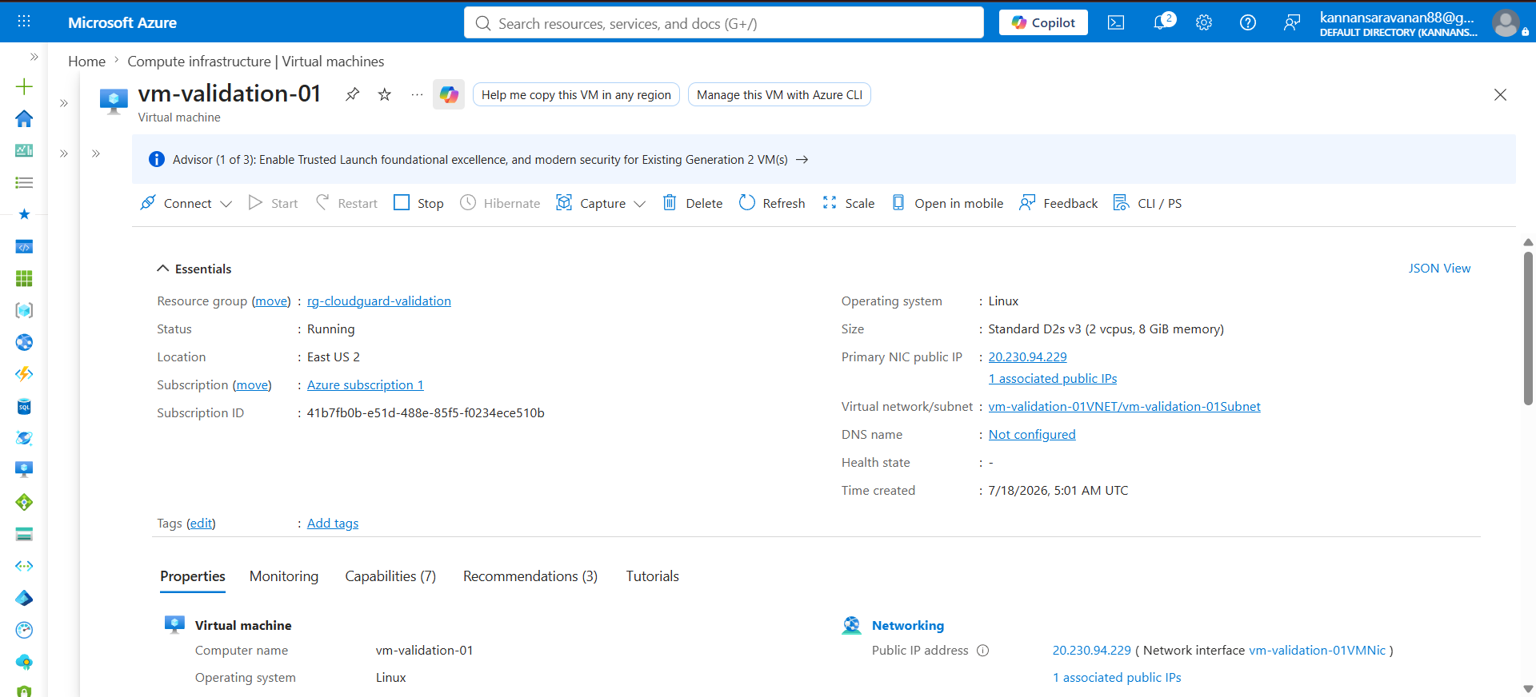Open more options ellipsis beside VM title
This screenshot has height=697, width=1536.
tap(417, 94)
